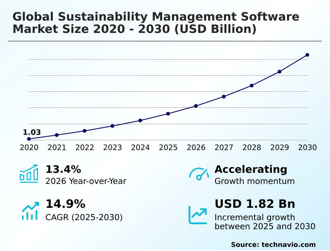Click the 2020 data point on the line
Screen dimensions: 330x251
click(29, 139)
